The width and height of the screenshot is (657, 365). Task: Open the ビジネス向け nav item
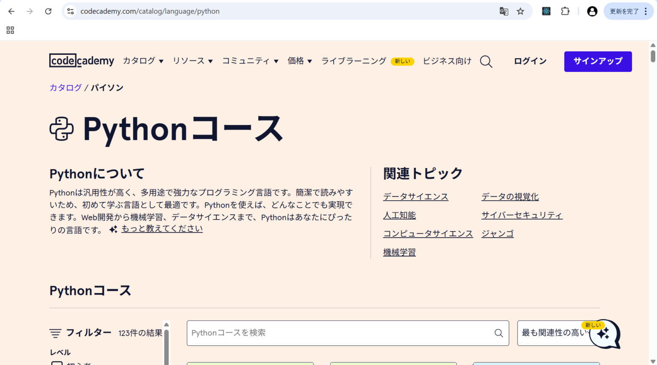click(447, 61)
